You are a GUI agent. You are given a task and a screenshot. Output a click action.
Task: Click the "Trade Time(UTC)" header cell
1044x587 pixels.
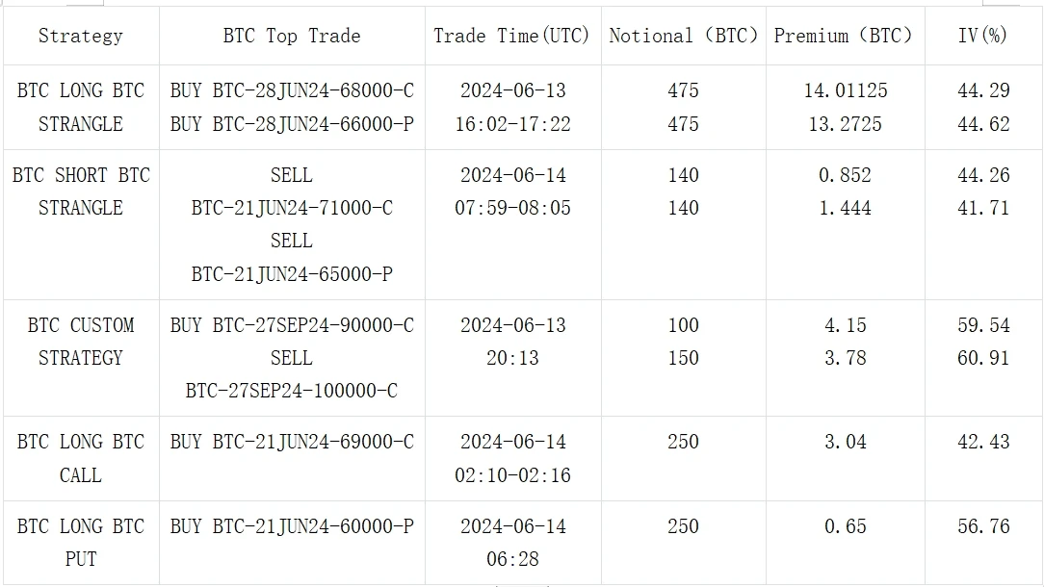tap(511, 37)
